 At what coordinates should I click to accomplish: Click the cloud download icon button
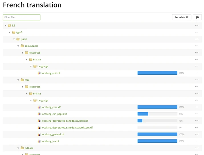click(x=197, y=17)
